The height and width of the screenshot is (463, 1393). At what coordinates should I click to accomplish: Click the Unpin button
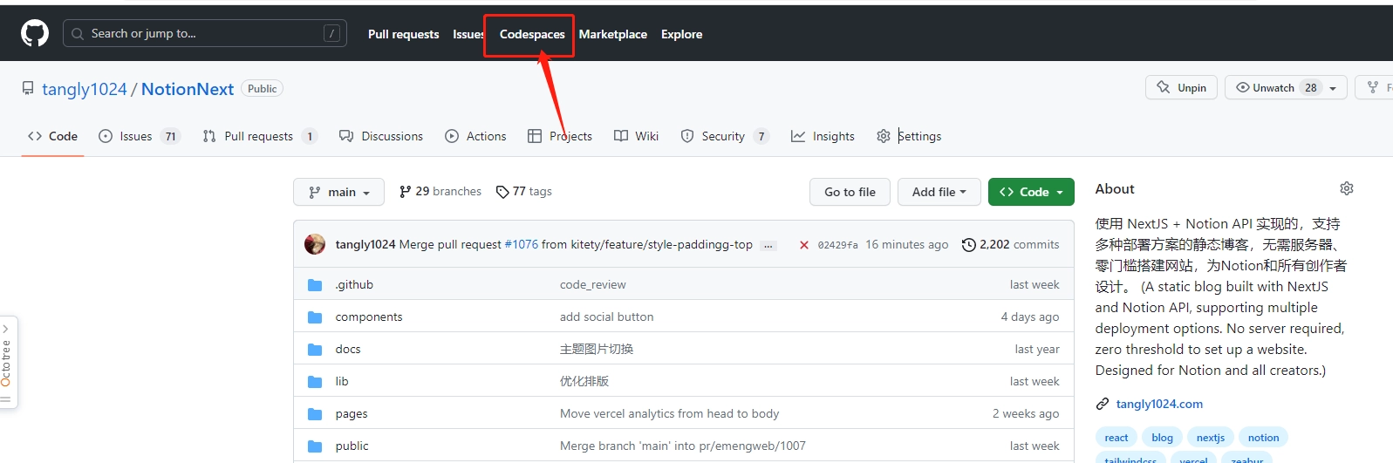point(1181,87)
